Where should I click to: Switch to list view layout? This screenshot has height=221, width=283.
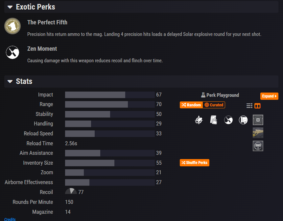click(249, 106)
